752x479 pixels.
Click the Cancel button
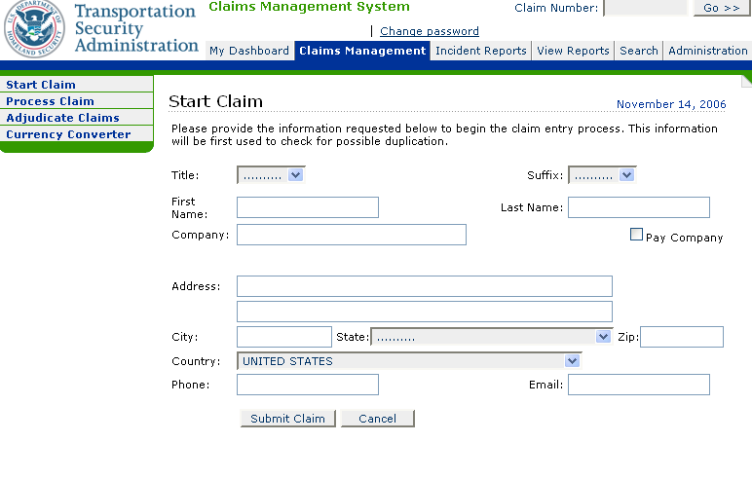(x=377, y=419)
